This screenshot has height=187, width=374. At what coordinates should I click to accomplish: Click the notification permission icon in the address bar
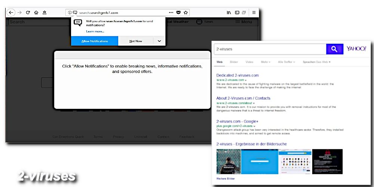75,13
